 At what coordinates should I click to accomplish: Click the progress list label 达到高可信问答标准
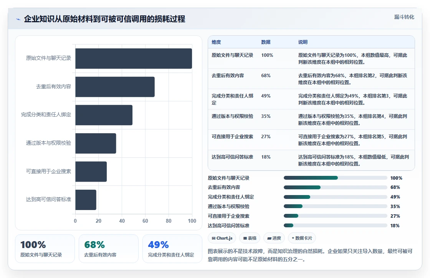pyautogui.click(x=228, y=226)
